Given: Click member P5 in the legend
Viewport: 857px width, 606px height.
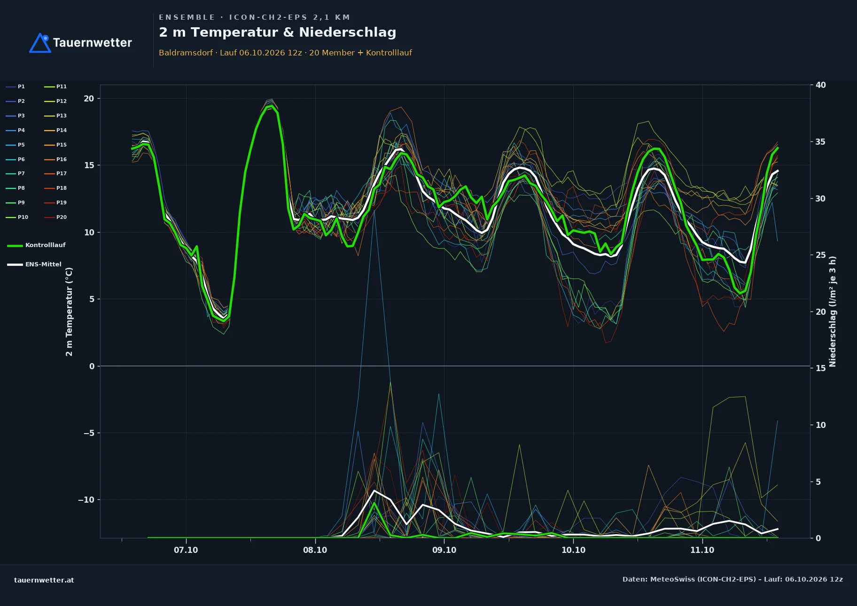Looking at the screenshot, I should (x=16, y=145).
